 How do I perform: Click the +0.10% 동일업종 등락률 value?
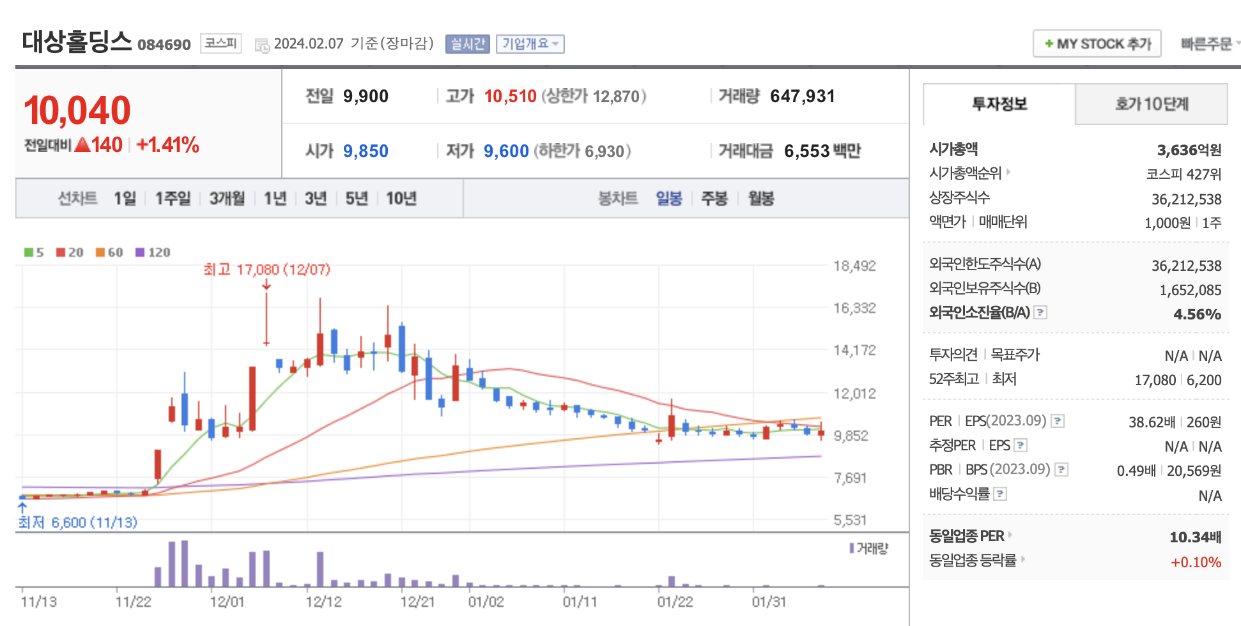point(1196,562)
